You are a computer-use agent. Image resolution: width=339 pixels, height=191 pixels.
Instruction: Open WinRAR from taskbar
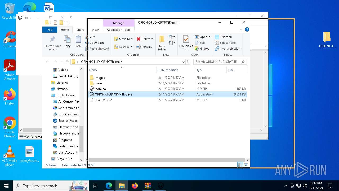coord(148,186)
